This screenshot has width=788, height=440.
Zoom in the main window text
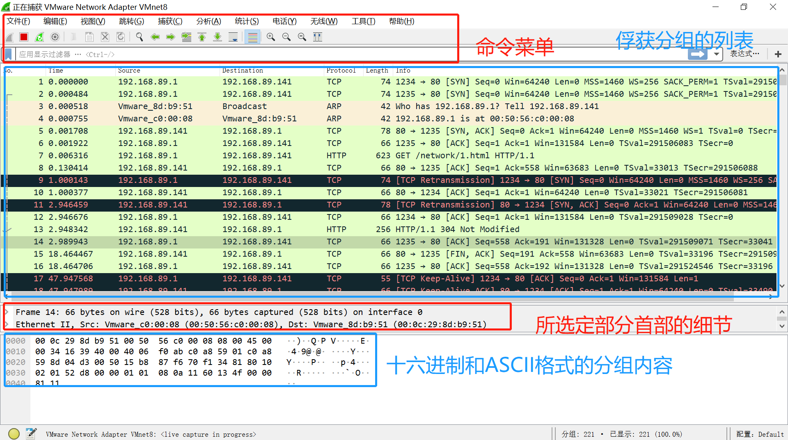(271, 37)
